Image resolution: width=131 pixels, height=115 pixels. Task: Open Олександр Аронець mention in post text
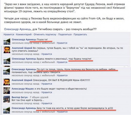[18, 29]
